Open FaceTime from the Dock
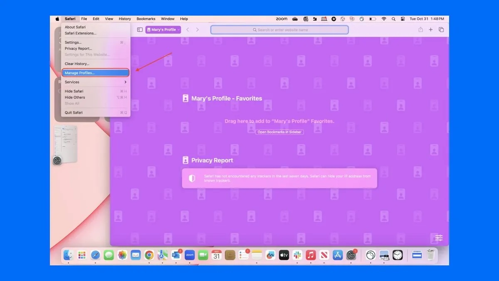The width and height of the screenshot is (499, 281). pos(203,255)
